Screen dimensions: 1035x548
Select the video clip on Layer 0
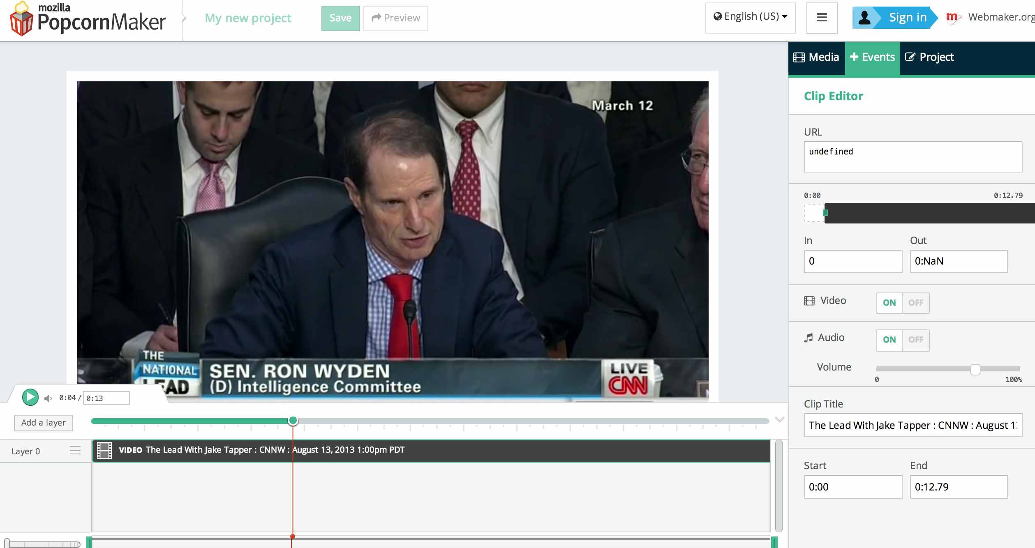point(431,451)
